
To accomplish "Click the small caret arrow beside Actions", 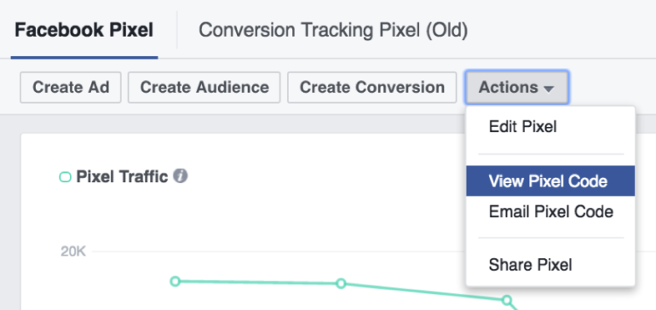I will coord(549,89).
